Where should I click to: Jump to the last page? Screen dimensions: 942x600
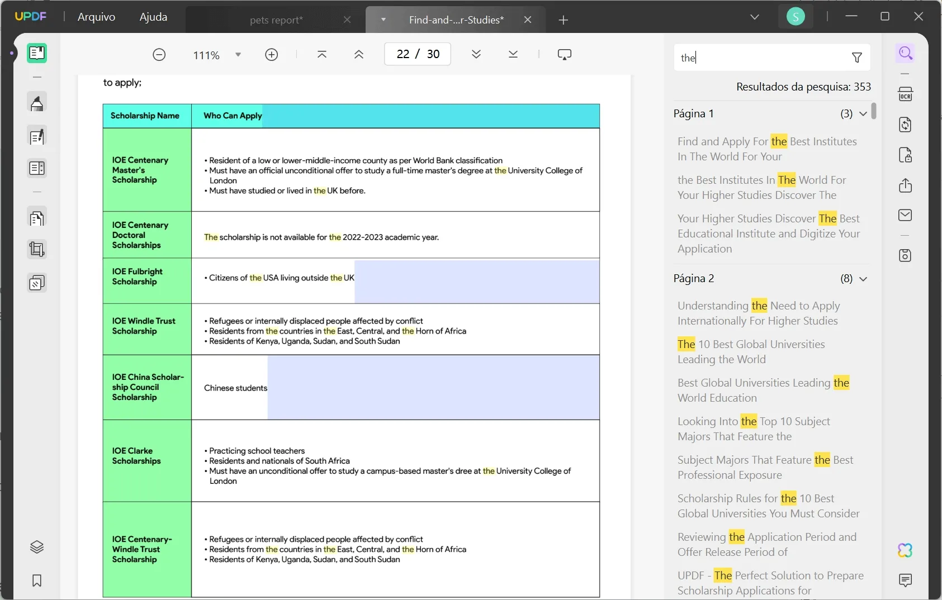513,54
